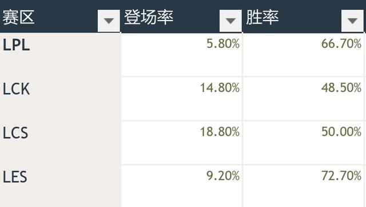Click the 18.80% cell for LCS
The image size is (366, 207).
tap(182, 143)
